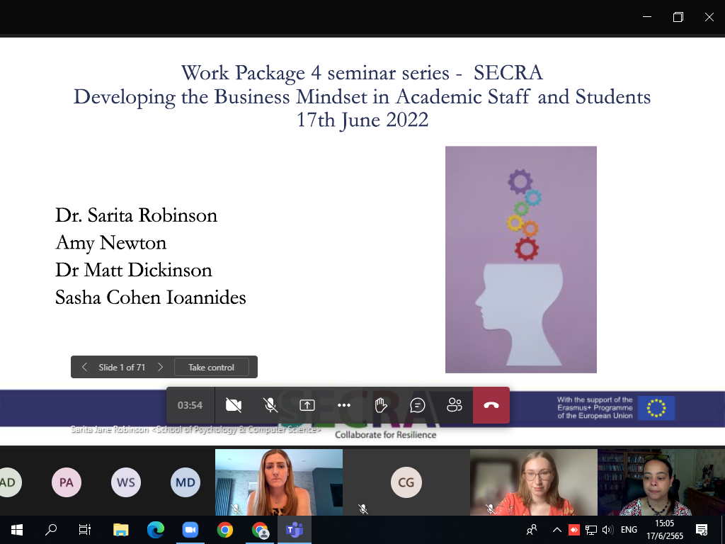This screenshot has width=725, height=544.
Task: Select the WS participant avatar
Action: coord(126,482)
